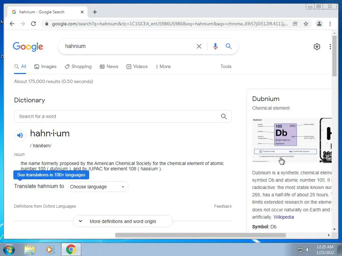Open the Google apps dots menu
The image size is (342, 256).
point(330,46)
